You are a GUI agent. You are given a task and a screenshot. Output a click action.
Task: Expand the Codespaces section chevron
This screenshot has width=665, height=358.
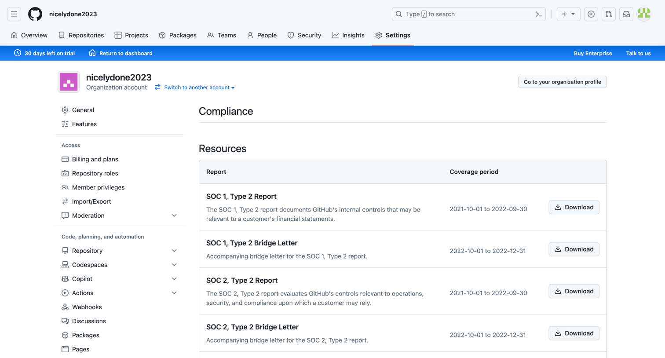tap(174, 265)
